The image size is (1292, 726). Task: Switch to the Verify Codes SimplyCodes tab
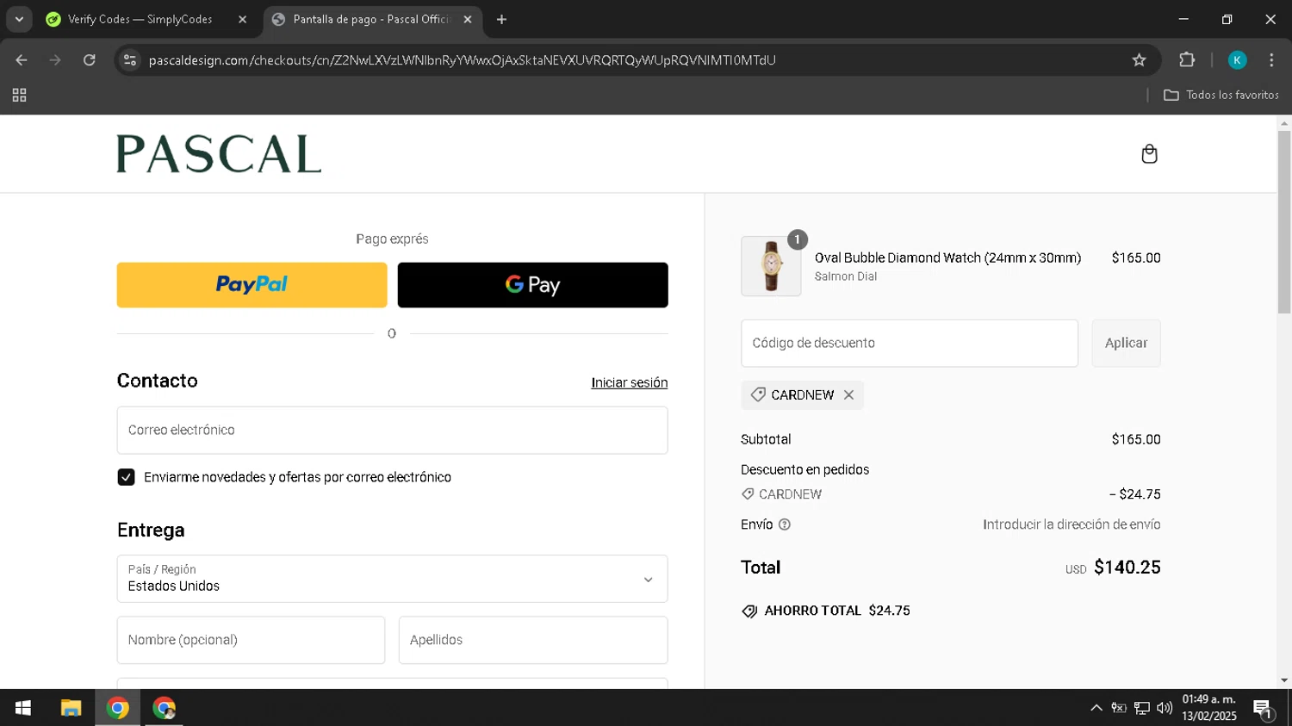tap(140, 19)
